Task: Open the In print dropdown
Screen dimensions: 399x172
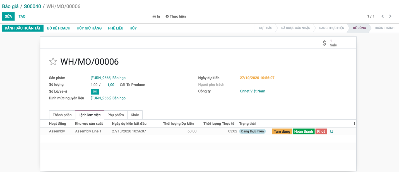Action: [x=156, y=16]
